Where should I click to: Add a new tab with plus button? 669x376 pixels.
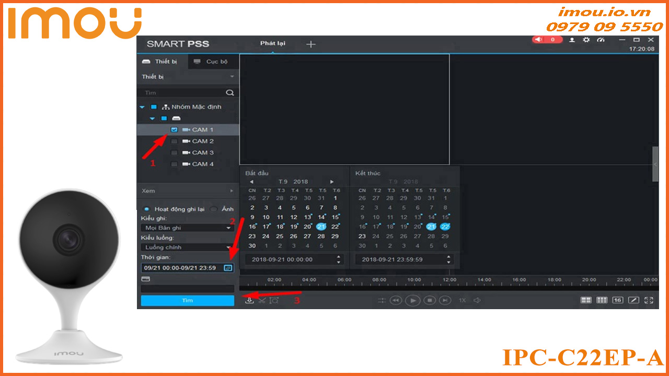[x=310, y=44]
